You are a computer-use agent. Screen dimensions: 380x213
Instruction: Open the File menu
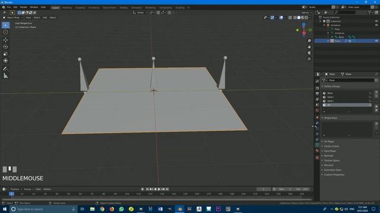click(x=9, y=7)
